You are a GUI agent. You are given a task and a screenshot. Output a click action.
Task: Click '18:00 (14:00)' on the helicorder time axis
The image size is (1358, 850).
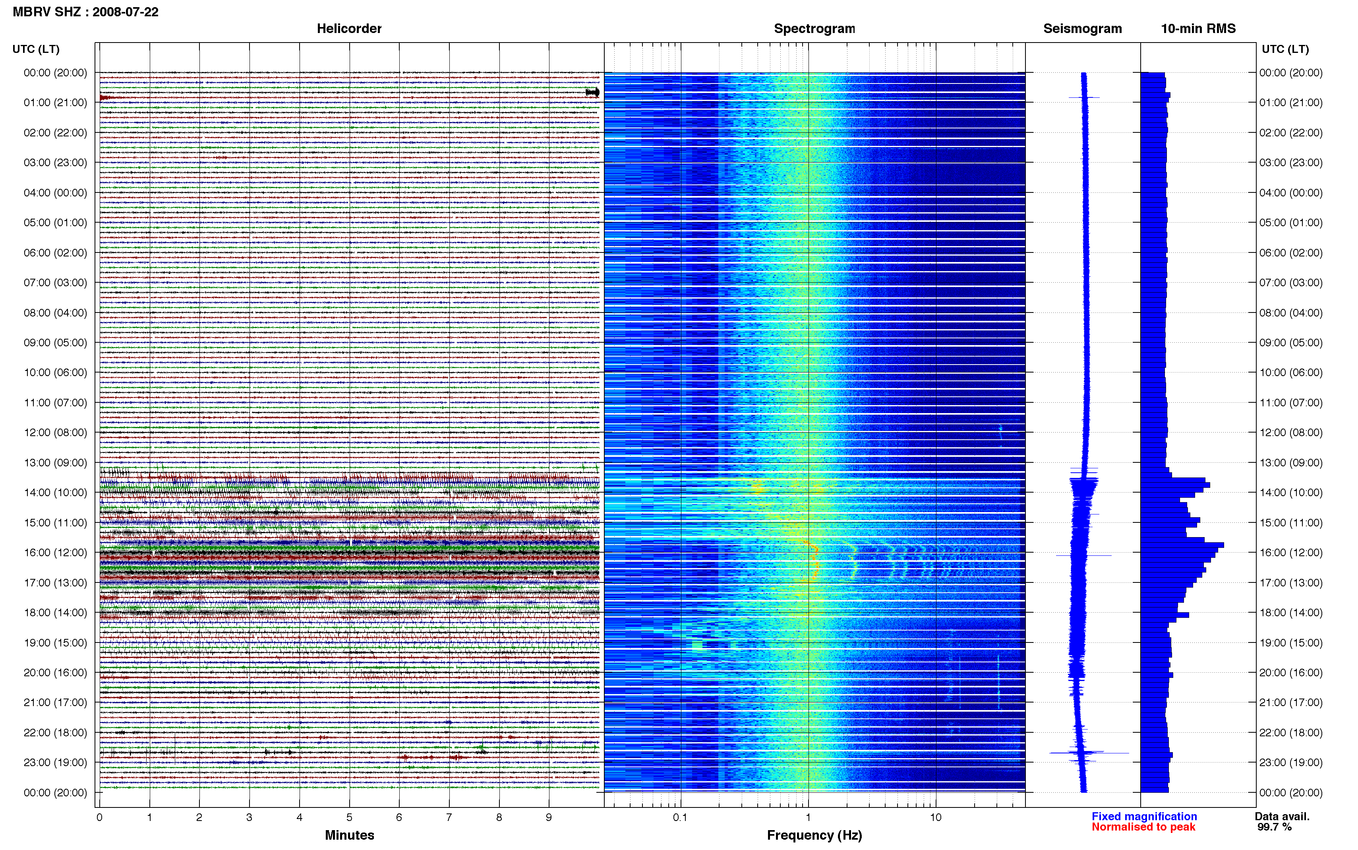click(55, 613)
